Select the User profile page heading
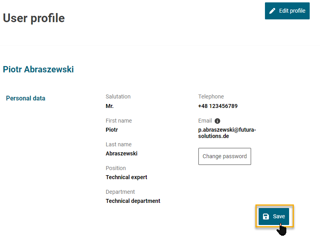Image resolution: width=320 pixels, height=244 pixels. click(x=34, y=18)
